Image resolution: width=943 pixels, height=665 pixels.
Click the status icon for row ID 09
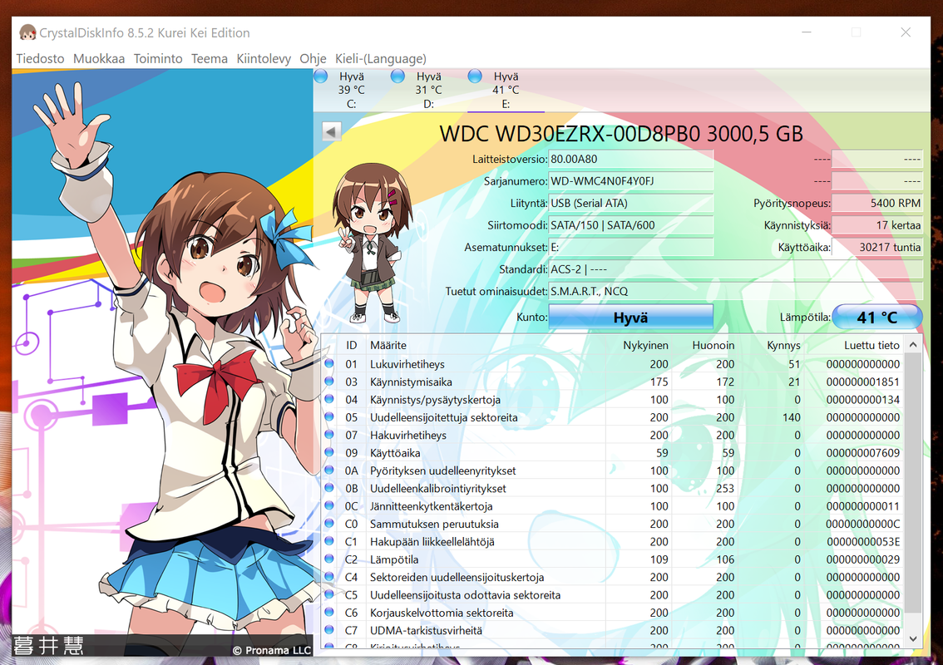[x=329, y=452]
